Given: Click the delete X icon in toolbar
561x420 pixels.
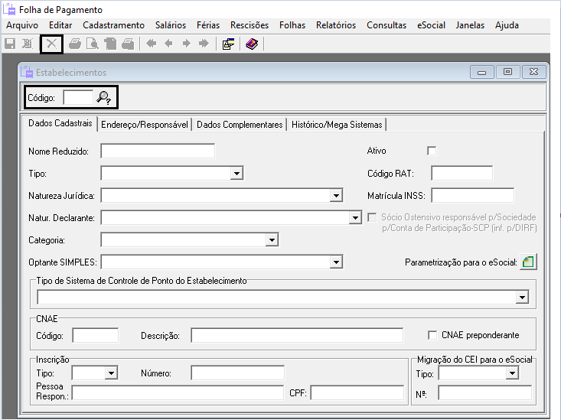Looking at the screenshot, I should tap(51, 44).
